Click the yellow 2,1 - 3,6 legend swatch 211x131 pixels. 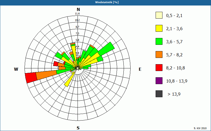click(159, 28)
